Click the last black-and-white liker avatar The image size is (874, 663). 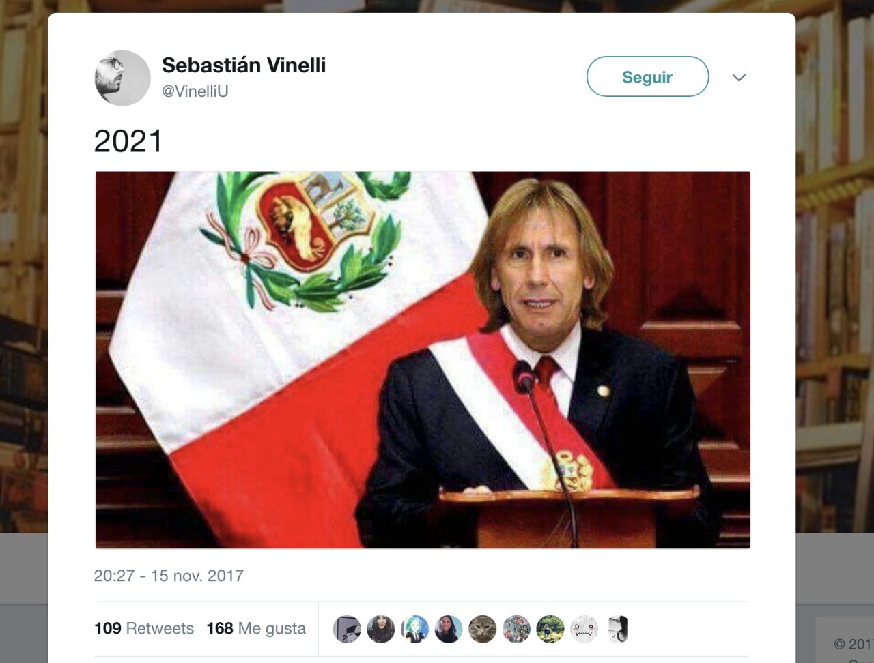[x=617, y=629]
